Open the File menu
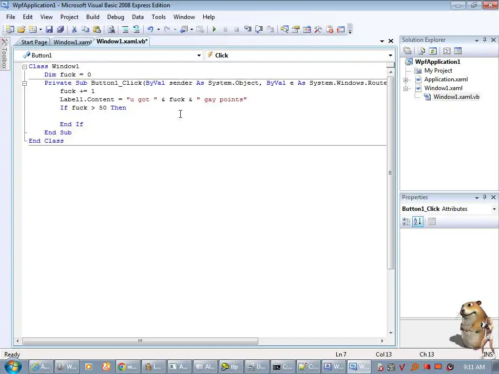The image size is (499, 374). [x=11, y=17]
